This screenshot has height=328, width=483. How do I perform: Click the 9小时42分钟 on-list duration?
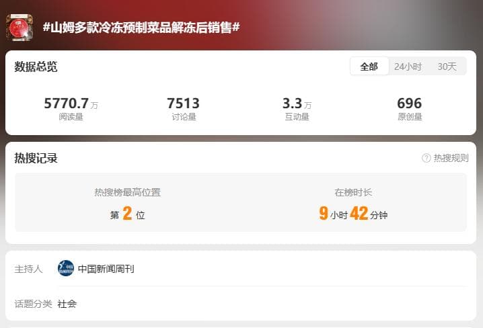pos(353,214)
